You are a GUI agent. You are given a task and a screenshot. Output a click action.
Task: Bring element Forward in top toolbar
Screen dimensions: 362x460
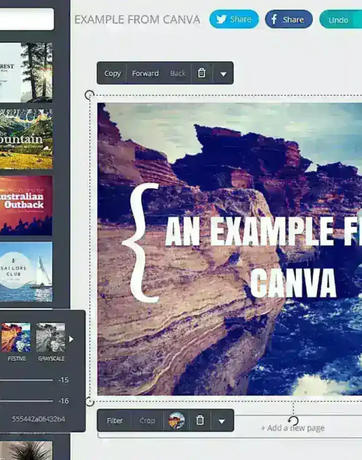145,73
